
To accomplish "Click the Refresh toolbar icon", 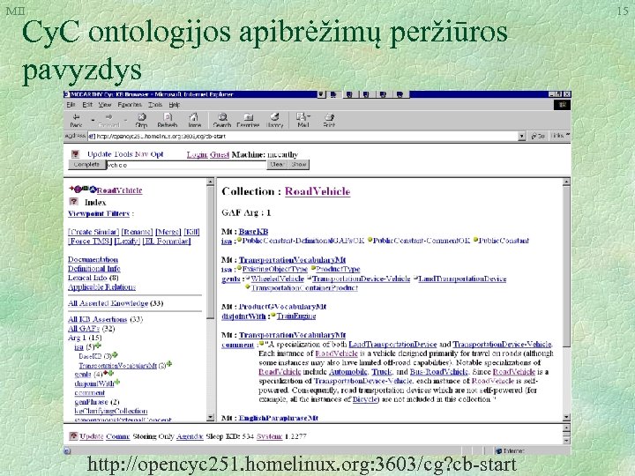I will click(x=168, y=120).
